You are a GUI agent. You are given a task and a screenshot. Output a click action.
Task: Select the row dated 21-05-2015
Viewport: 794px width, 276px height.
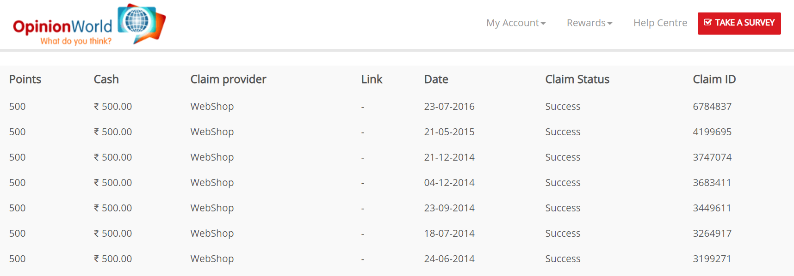pos(397,132)
